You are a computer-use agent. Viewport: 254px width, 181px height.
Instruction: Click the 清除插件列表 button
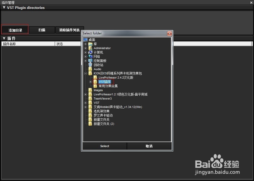[69, 30]
